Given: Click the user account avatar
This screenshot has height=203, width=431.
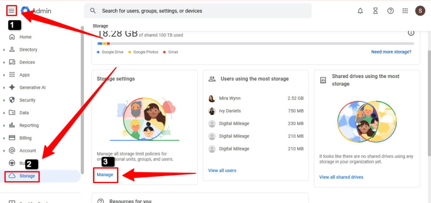Looking at the screenshot, I should tap(420, 11).
